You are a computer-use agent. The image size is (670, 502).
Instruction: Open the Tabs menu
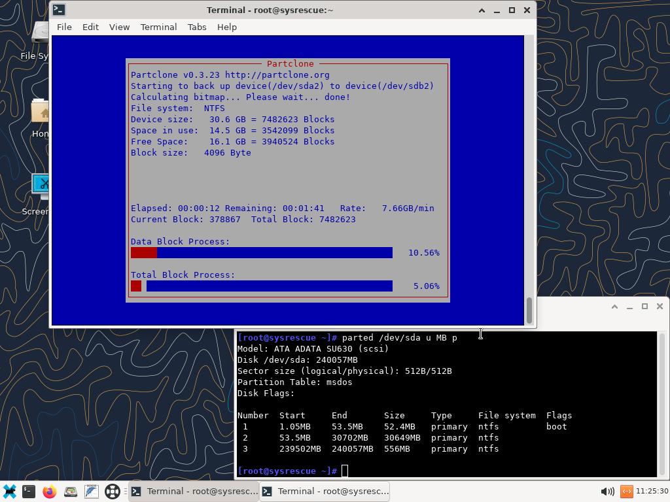tap(196, 27)
